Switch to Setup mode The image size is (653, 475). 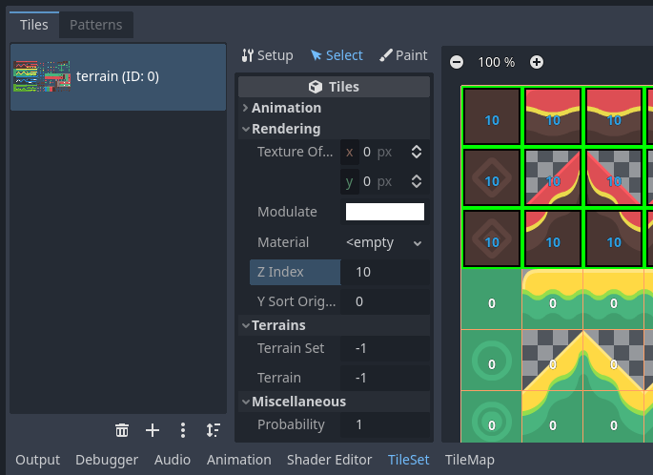[x=267, y=55]
